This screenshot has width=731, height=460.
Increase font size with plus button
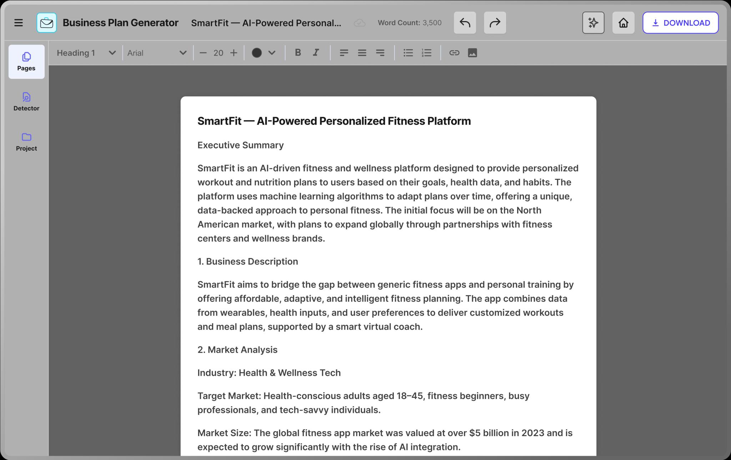(x=234, y=53)
